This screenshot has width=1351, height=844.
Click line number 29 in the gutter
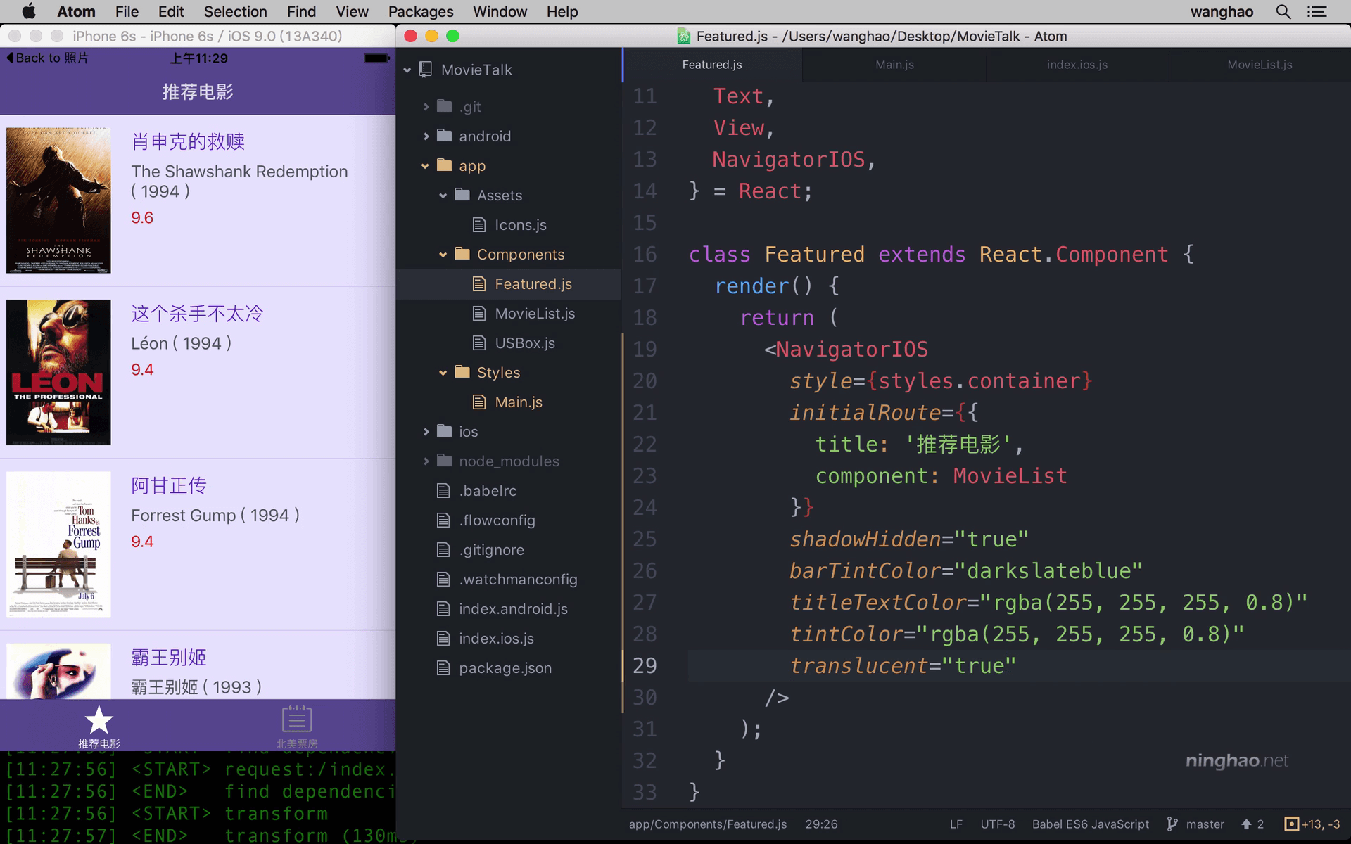point(645,665)
